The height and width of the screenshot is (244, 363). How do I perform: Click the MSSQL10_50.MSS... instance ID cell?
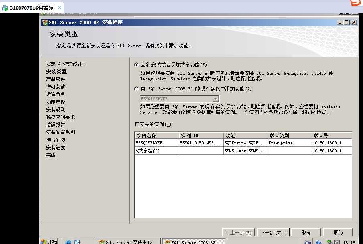[201, 143]
